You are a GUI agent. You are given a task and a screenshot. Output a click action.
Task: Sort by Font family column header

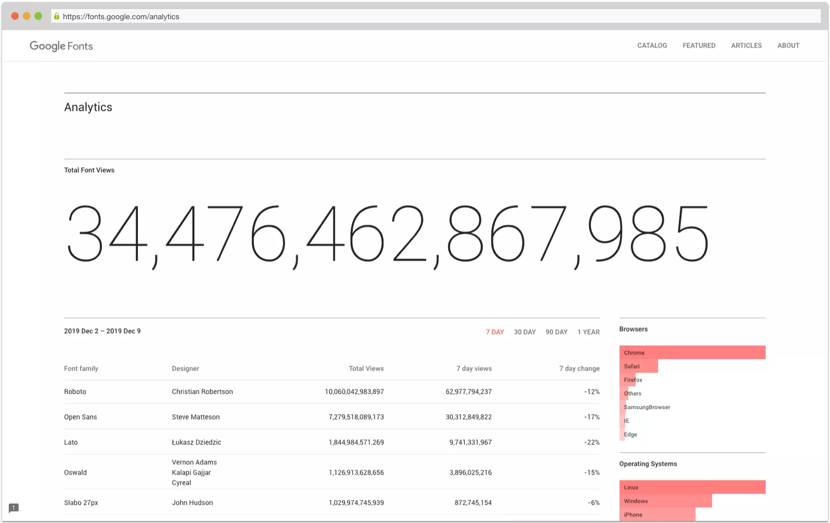pos(81,369)
